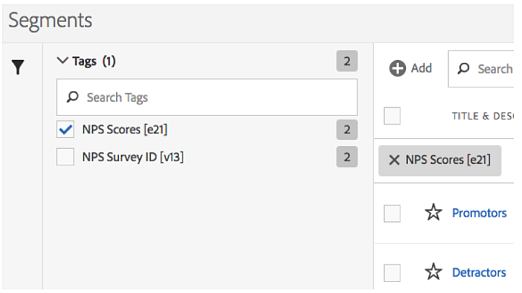Image resolution: width=522 pixels, height=293 pixels.
Task: Toggle the filter funnel icon
Action: 18,67
